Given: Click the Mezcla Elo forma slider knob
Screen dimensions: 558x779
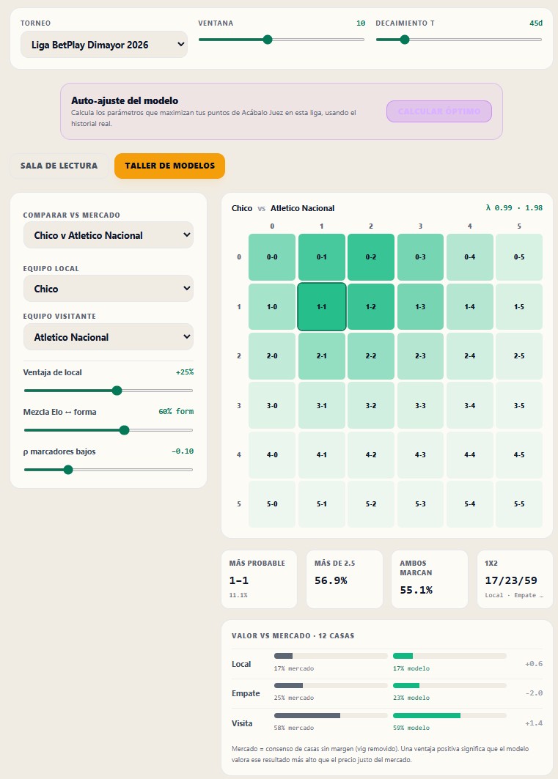Looking at the screenshot, I should (x=124, y=430).
